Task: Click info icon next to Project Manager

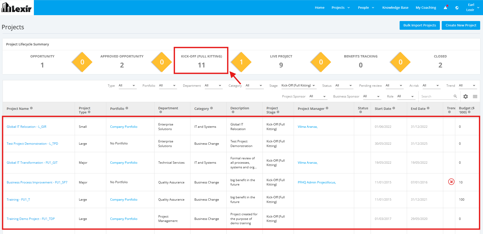Action: point(327,108)
